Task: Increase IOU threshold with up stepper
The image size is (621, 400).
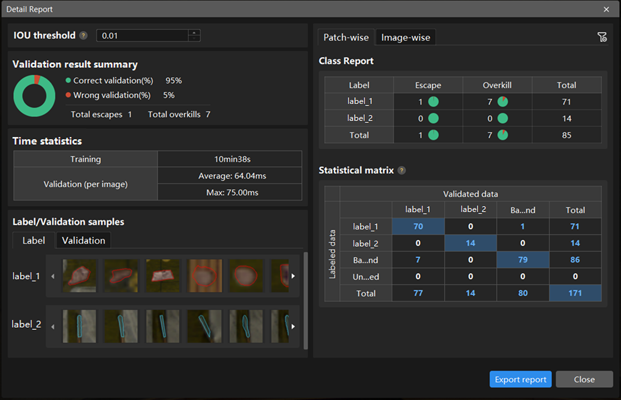Action: click(x=194, y=33)
